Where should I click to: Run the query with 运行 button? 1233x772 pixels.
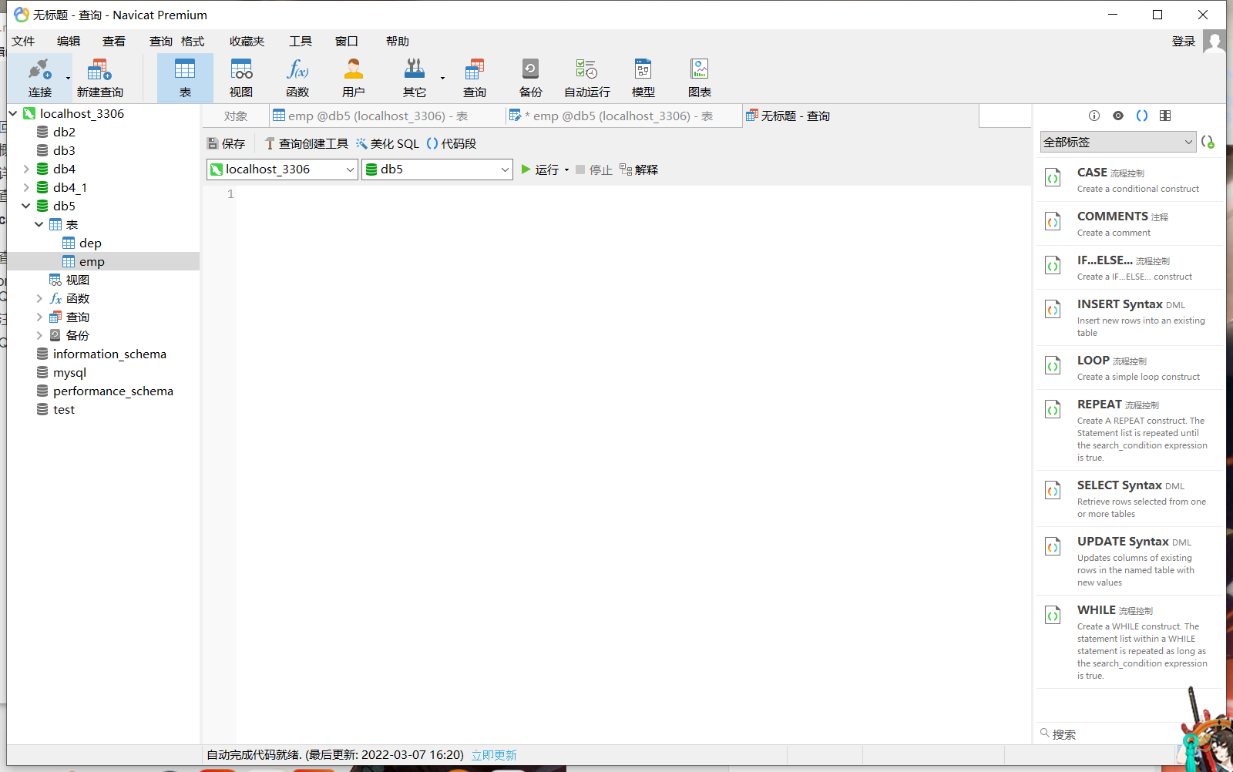(x=539, y=170)
